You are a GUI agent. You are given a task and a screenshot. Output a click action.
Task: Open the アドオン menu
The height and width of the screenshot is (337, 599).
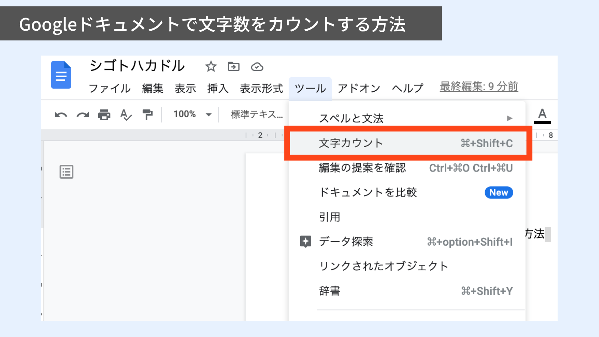tap(359, 88)
